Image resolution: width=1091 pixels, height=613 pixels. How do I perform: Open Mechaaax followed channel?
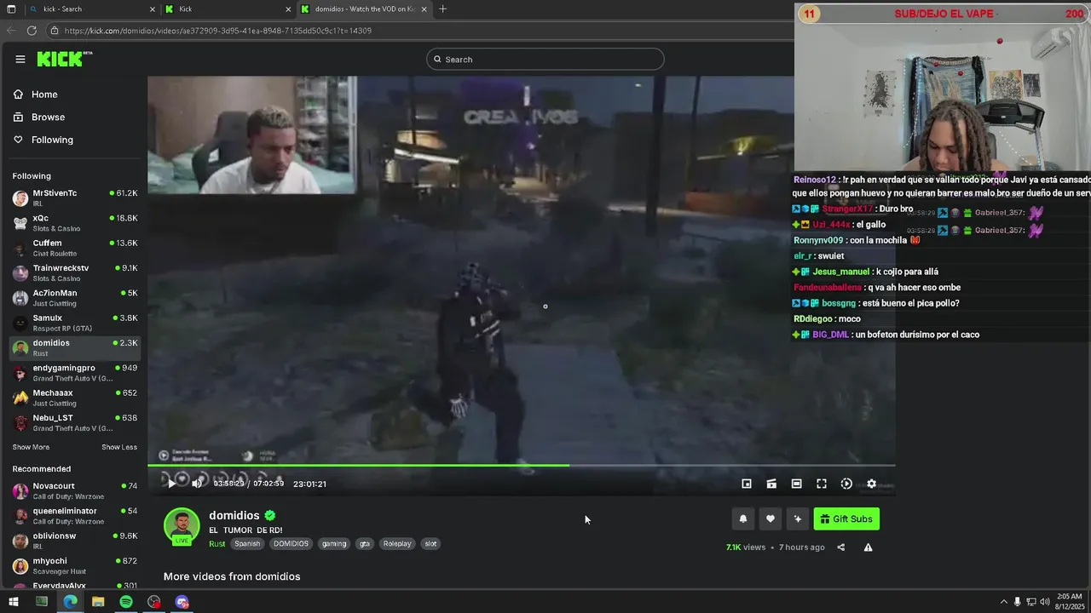pyautogui.click(x=75, y=398)
